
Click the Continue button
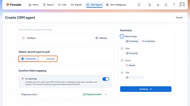(146, 89)
